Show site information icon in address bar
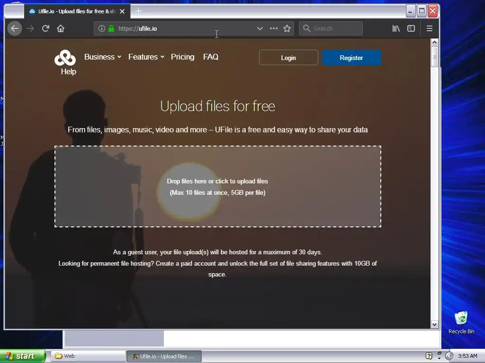Viewport: 485px width, 363px height. tap(102, 29)
